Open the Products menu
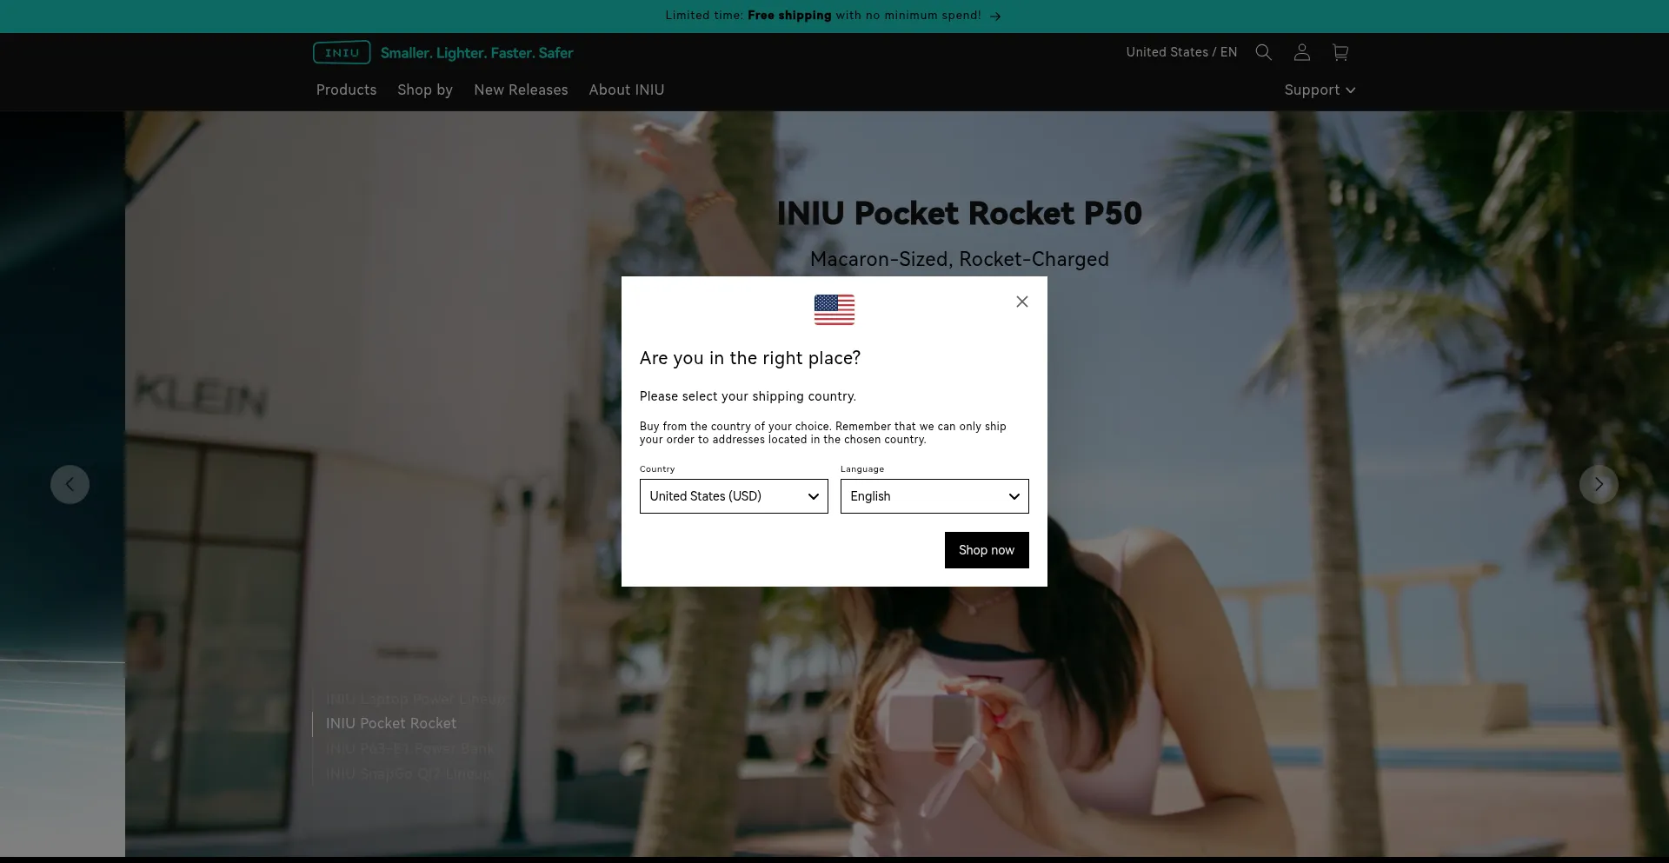Image resolution: width=1669 pixels, height=863 pixels. (346, 90)
